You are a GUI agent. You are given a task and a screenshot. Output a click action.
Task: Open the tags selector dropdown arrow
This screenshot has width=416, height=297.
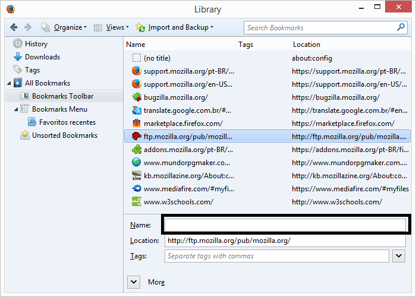coord(399,256)
